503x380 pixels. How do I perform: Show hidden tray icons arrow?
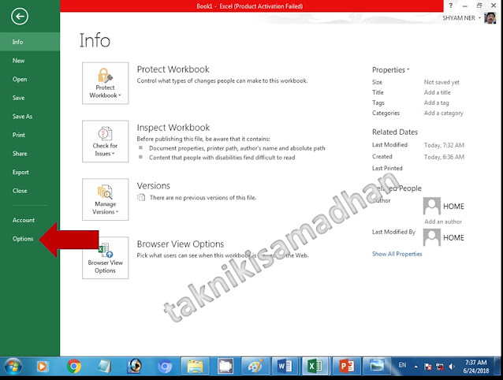415,367
